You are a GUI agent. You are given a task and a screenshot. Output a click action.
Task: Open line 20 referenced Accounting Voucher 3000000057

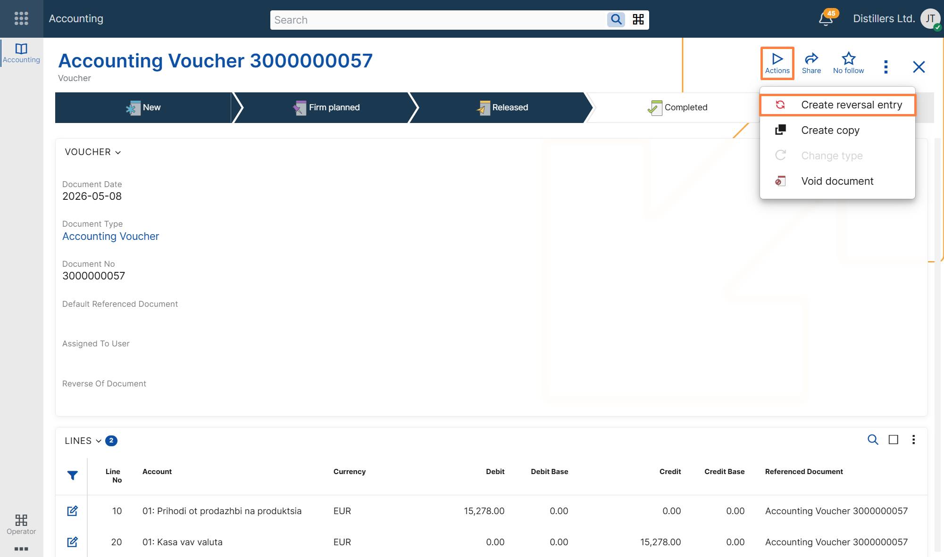click(836, 542)
